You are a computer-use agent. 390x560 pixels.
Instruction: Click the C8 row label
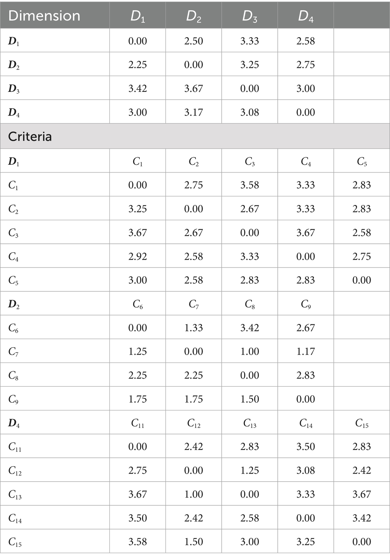[14, 376]
